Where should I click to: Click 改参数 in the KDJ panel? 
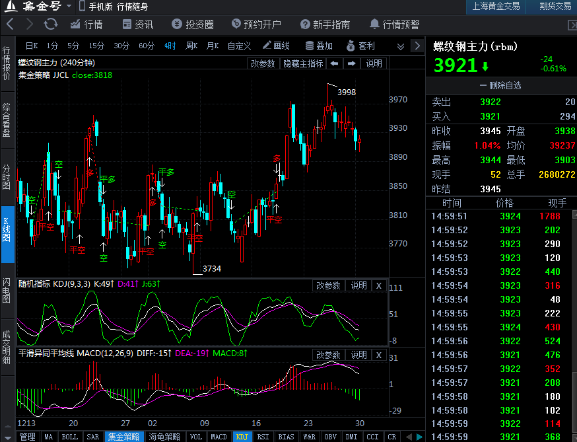pos(328,285)
